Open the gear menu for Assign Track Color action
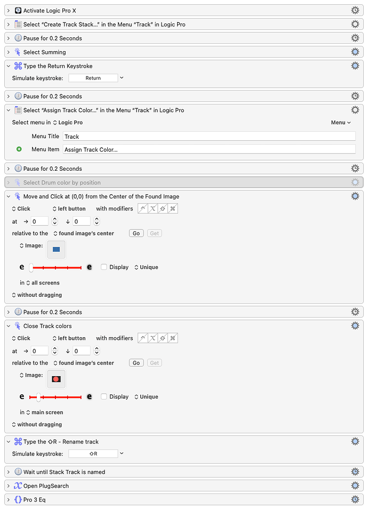The height and width of the screenshot is (509, 368). (355, 110)
